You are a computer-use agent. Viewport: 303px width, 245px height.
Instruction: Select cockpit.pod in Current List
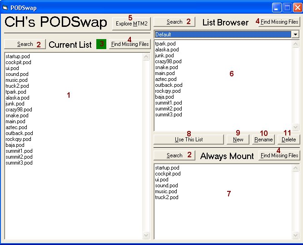click(x=18, y=62)
